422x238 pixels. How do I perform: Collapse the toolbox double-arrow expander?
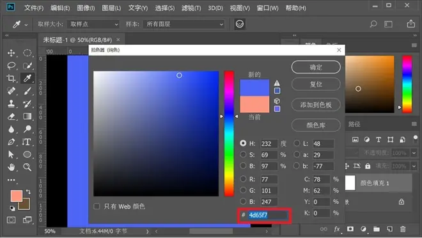[x=7, y=35]
